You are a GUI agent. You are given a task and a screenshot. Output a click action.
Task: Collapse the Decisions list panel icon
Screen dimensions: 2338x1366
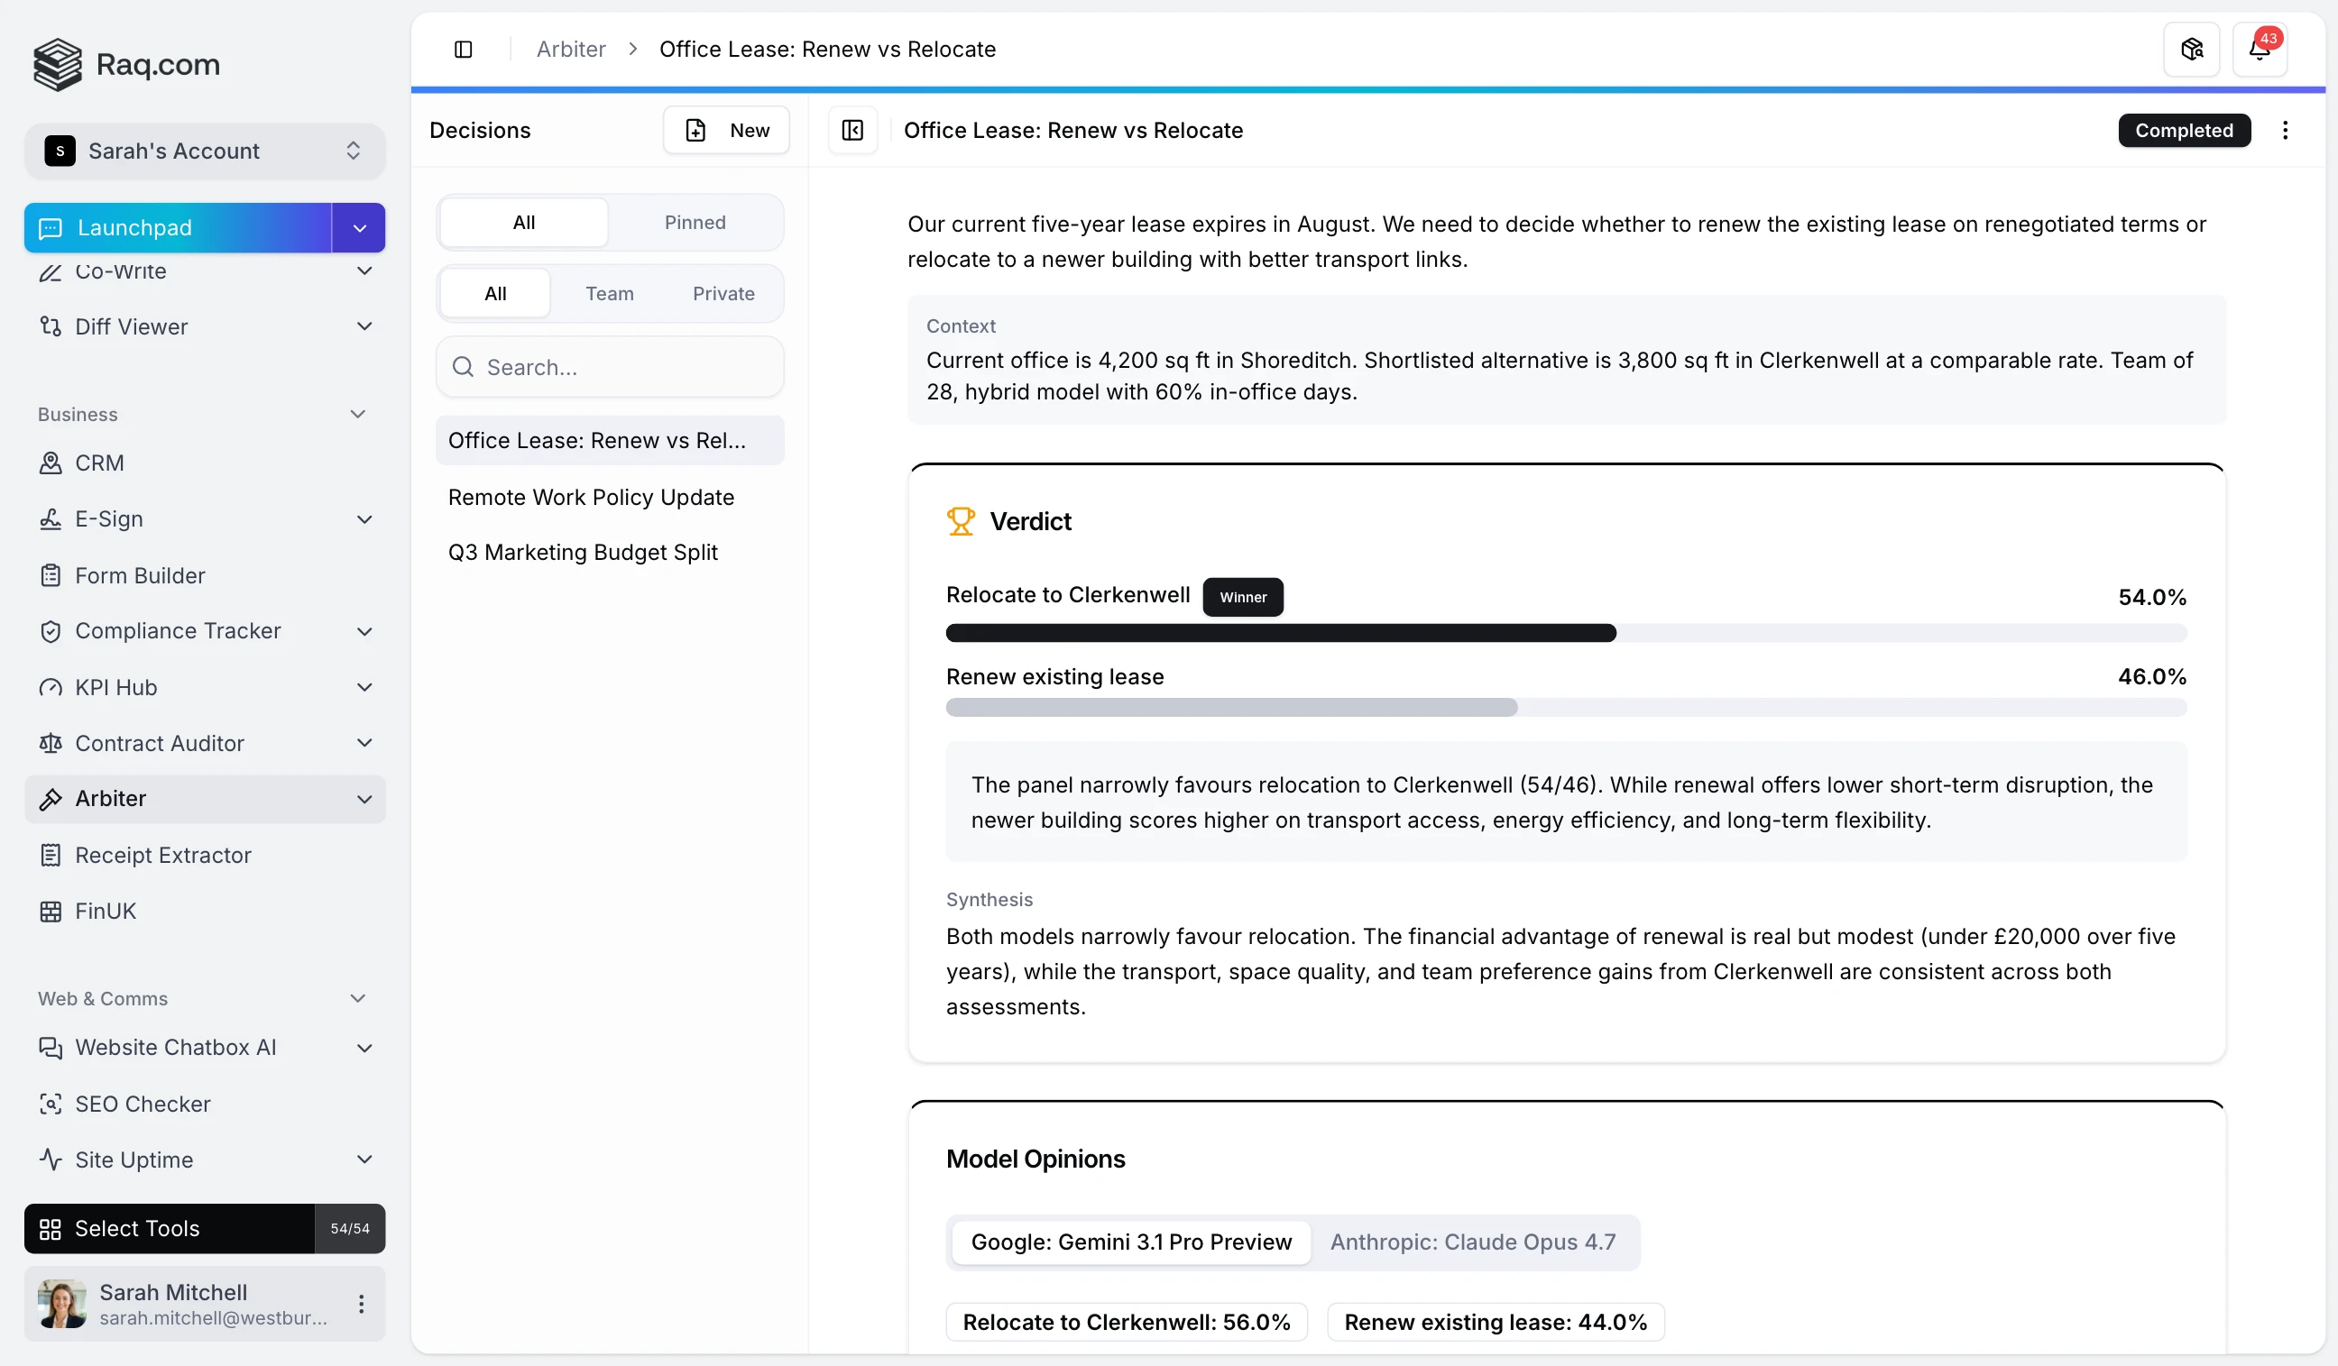[851, 131]
